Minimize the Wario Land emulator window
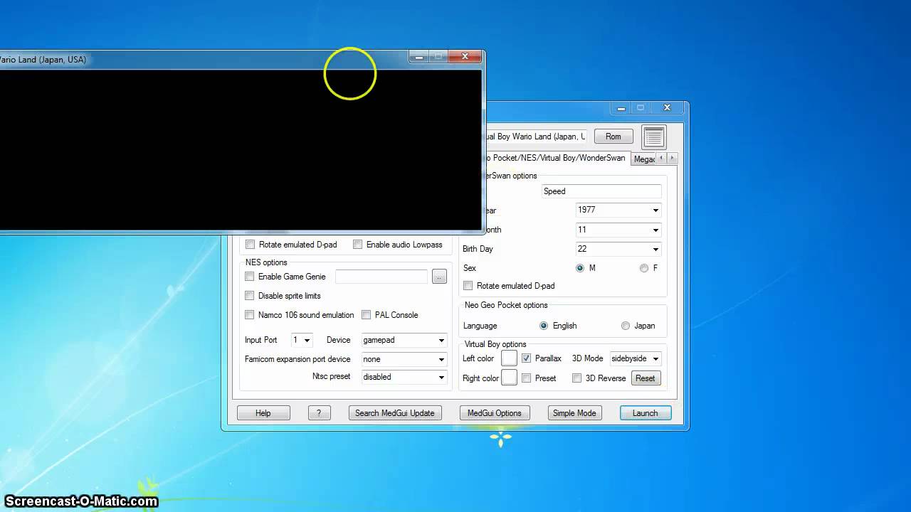 pyautogui.click(x=419, y=57)
